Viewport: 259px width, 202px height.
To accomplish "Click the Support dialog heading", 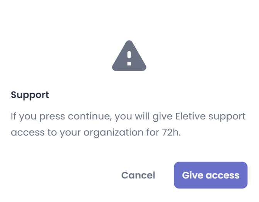I will point(30,95).
